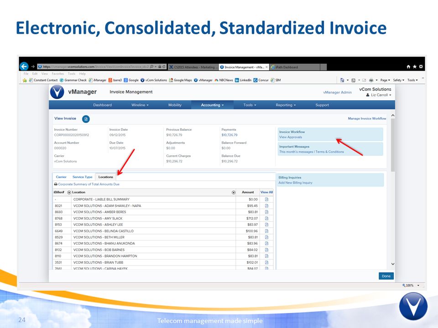Open invoice icon for Beth Miller row
438x328 pixels.
(266, 237)
